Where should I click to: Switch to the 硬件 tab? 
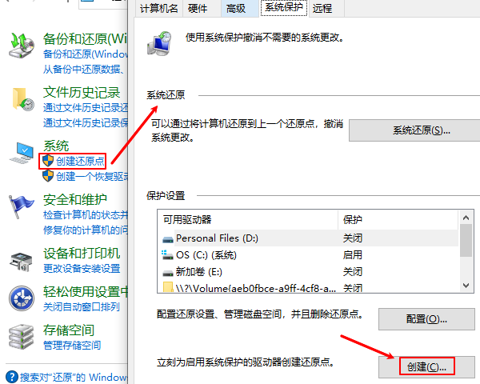[x=198, y=9]
